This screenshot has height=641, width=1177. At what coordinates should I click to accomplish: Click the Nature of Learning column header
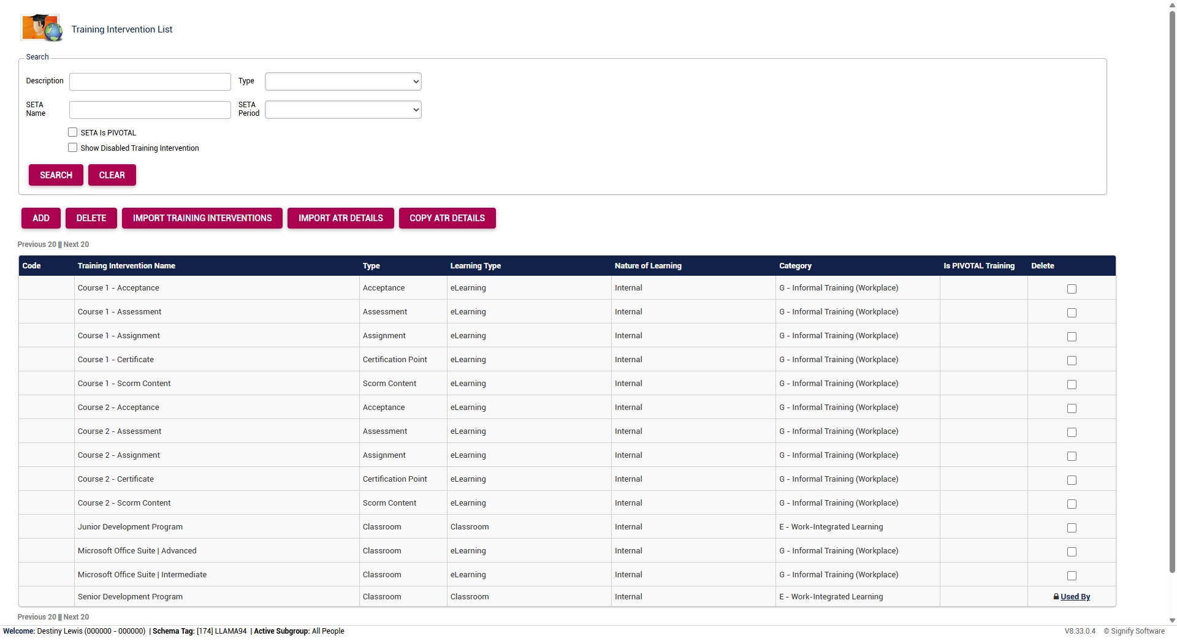[648, 265]
